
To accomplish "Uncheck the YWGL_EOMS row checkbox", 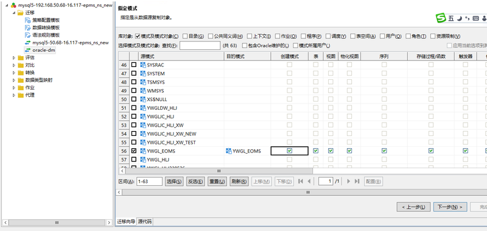I will click(x=134, y=151).
